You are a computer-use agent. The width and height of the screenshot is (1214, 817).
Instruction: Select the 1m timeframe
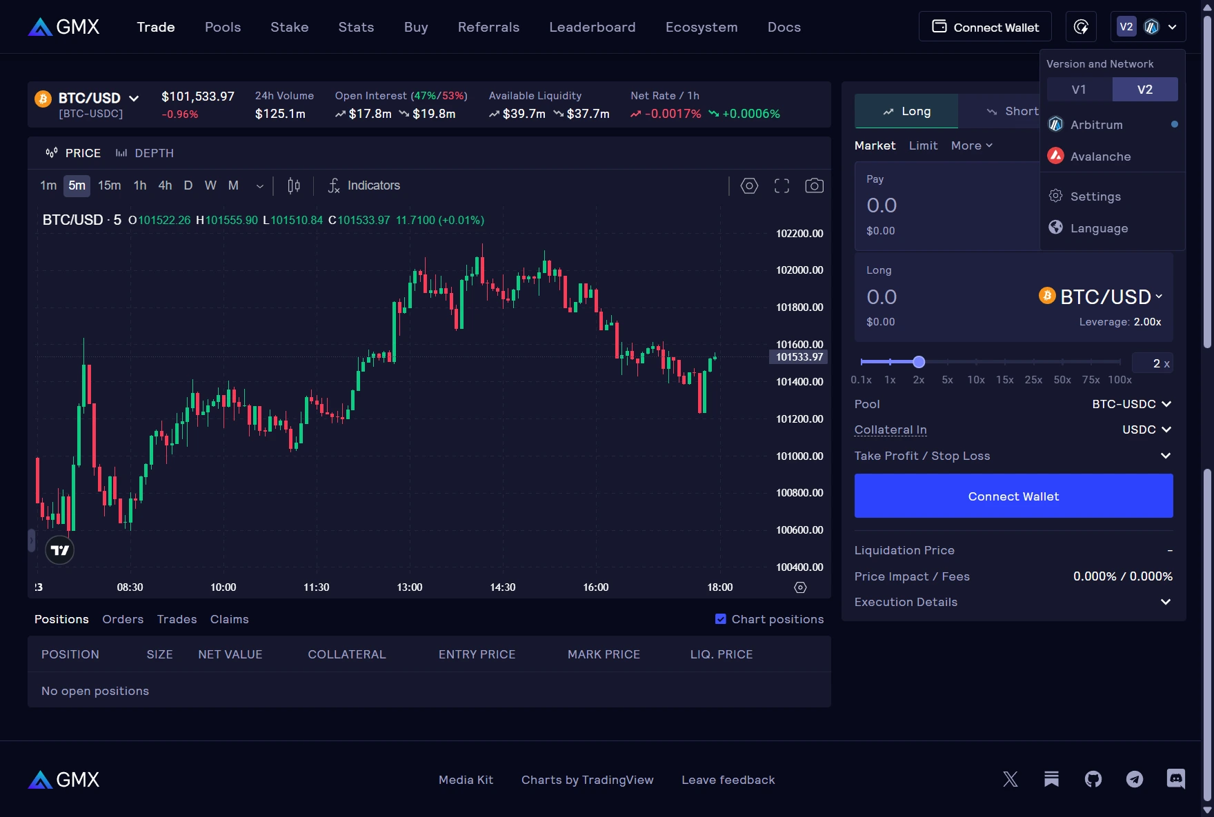tap(48, 185)
